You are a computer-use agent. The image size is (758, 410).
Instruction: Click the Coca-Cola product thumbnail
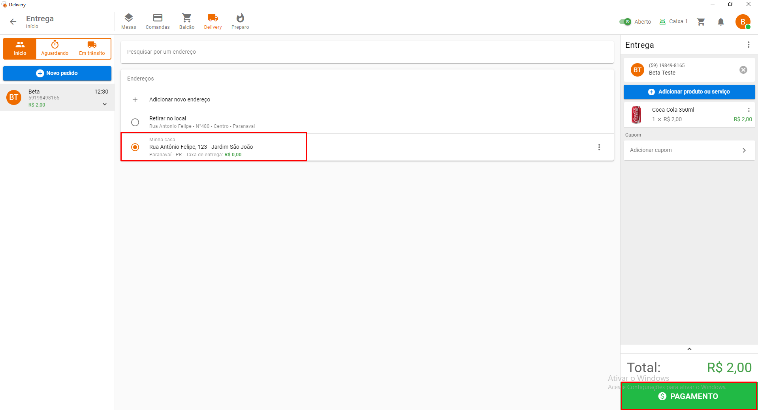[x=636, y=115]
